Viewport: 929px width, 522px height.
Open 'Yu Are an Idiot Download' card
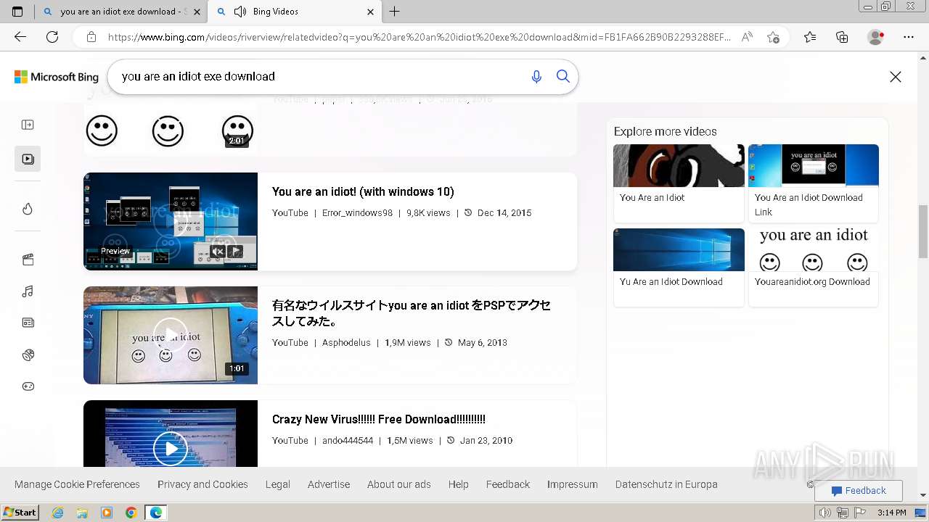click(x=679, y=267)
